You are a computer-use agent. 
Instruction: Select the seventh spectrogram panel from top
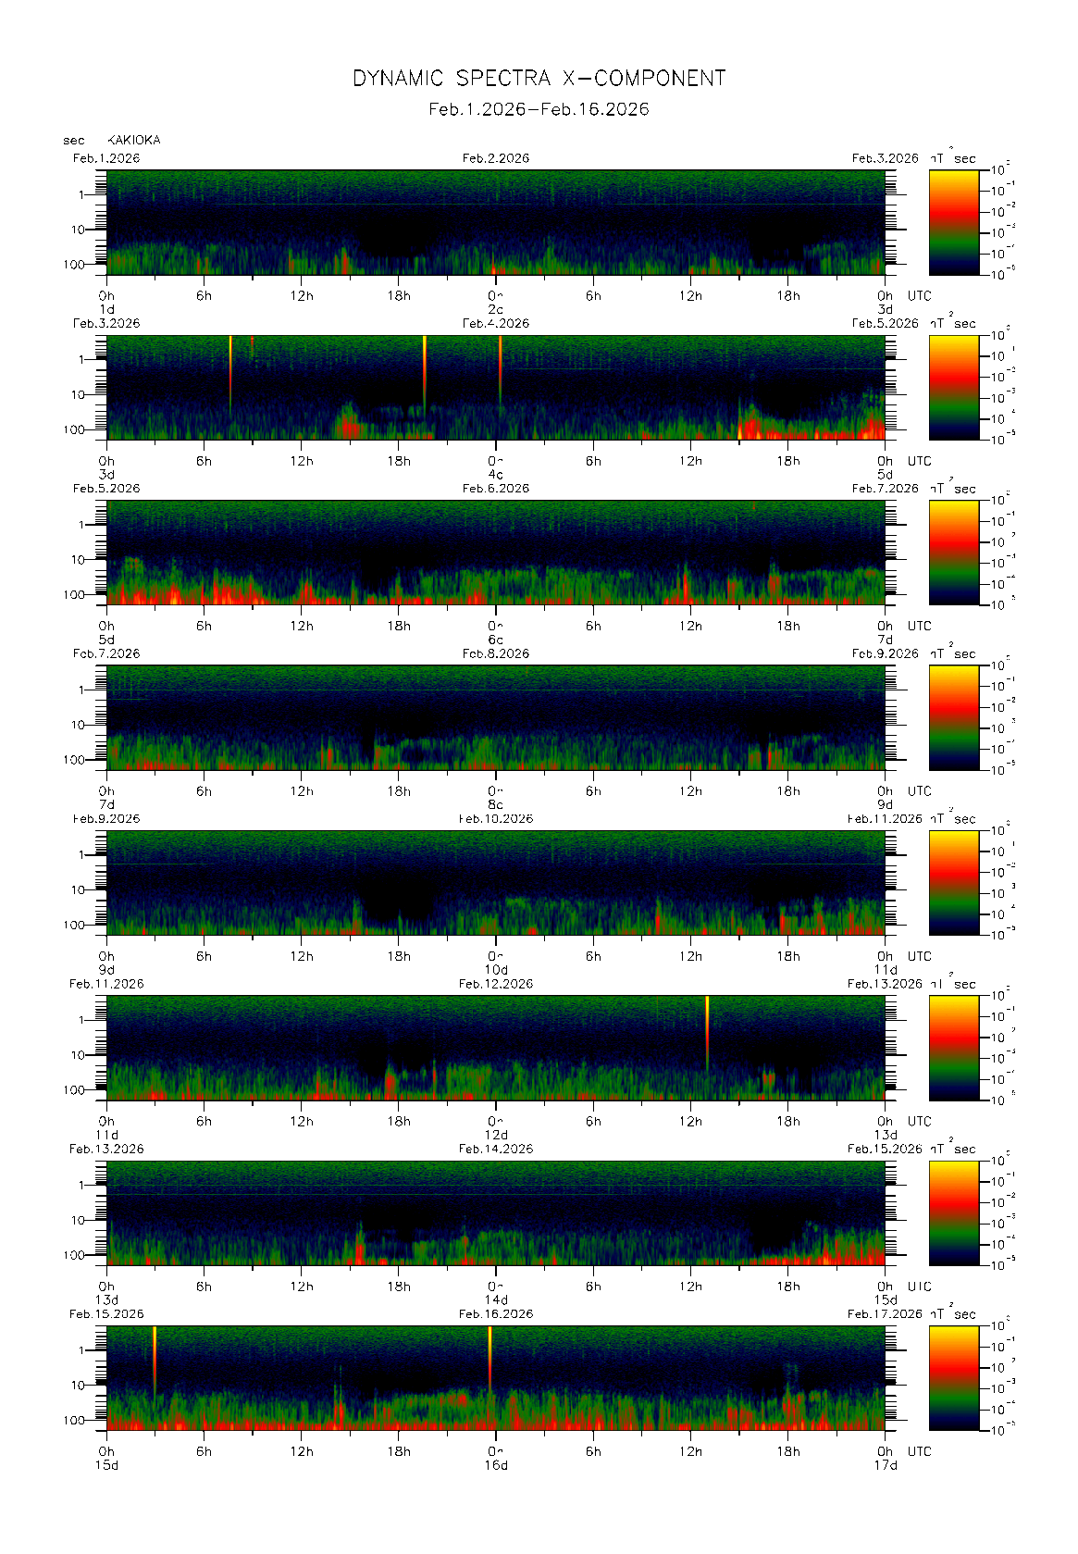pos(495,1212)
